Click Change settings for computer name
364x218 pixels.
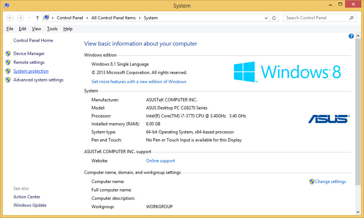pos(330,182)
